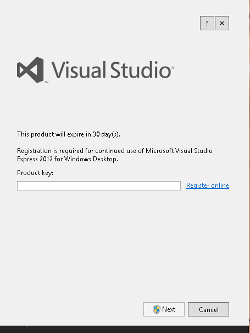Click the word 'Studio' in the logo
The image size is (250, 333).
(x=141, y=70)
